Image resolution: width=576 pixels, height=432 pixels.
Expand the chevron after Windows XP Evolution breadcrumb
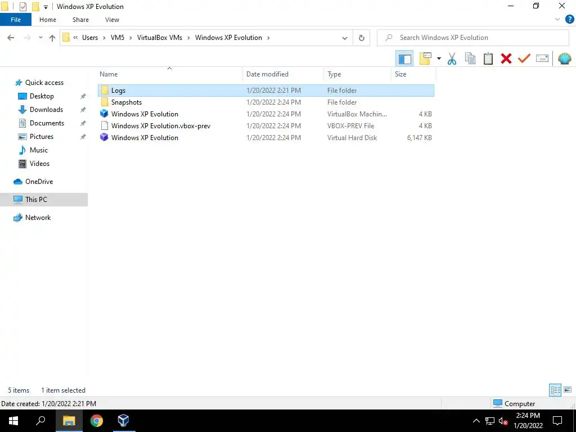[268, 38]
